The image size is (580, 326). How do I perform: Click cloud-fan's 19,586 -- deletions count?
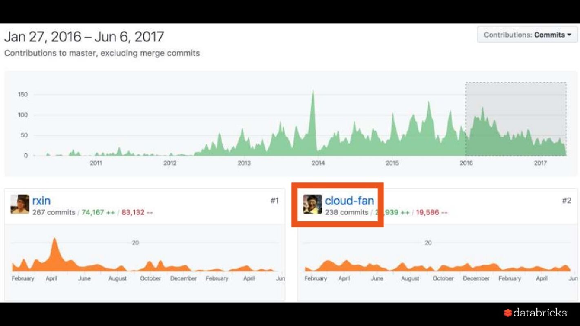[x=432, y=212]
